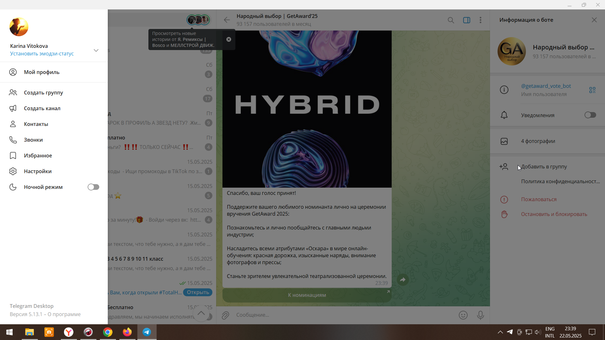Open Saved Messages (Избранное) menu item

point(38,156)
